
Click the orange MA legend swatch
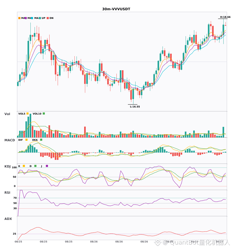[x=19, y=18]
